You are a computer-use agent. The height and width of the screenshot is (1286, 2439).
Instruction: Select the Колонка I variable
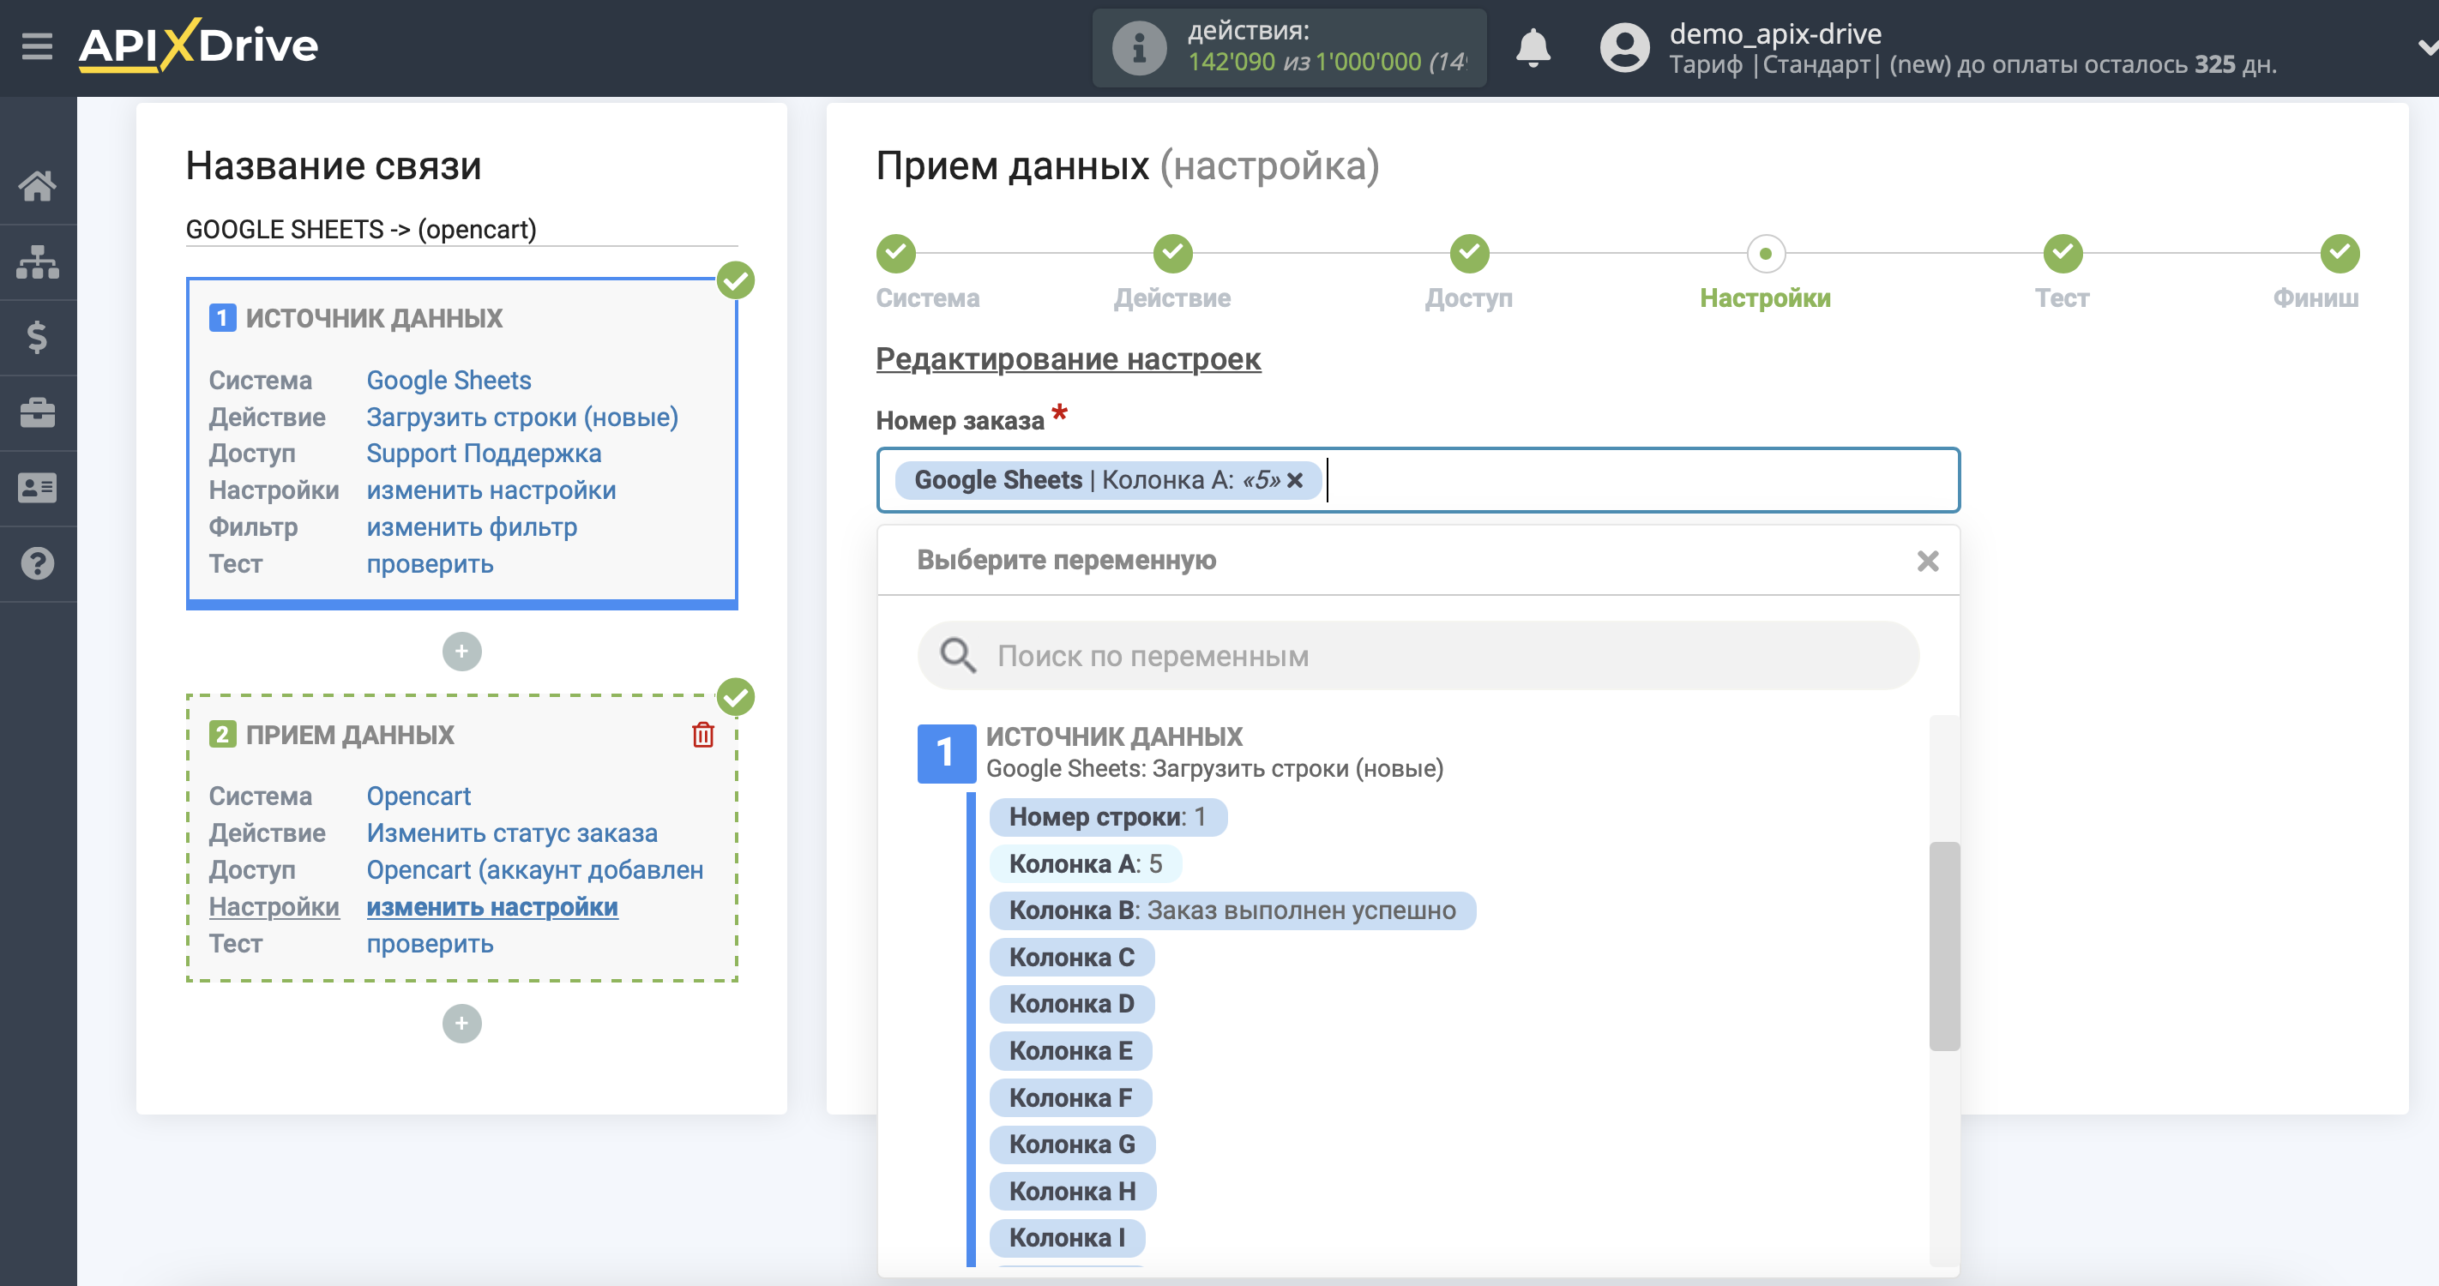coord(1067,1237)
